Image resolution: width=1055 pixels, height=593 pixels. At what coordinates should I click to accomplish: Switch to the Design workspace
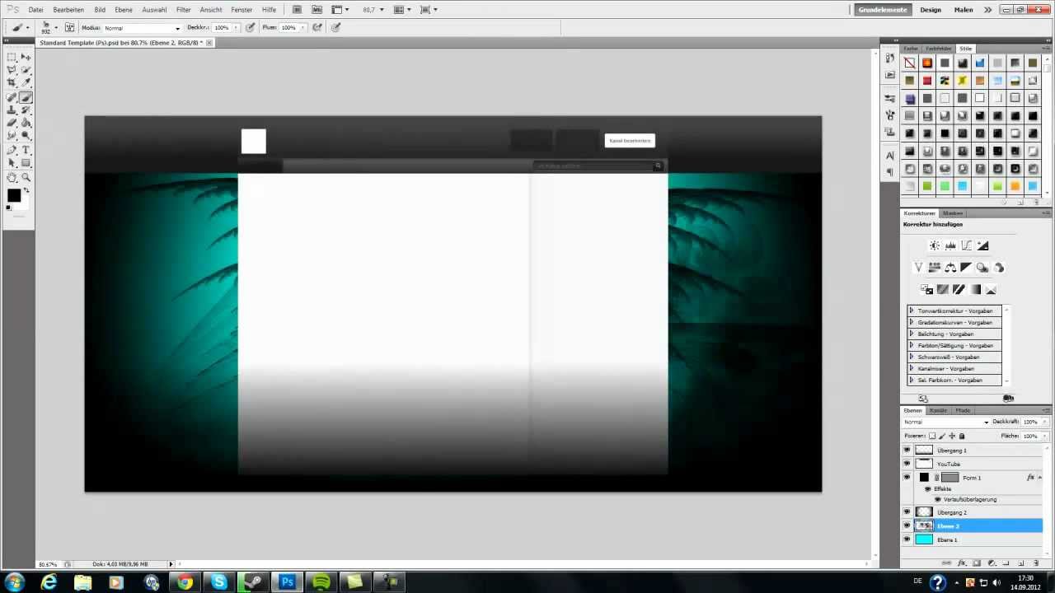click(x=931, y=10)
